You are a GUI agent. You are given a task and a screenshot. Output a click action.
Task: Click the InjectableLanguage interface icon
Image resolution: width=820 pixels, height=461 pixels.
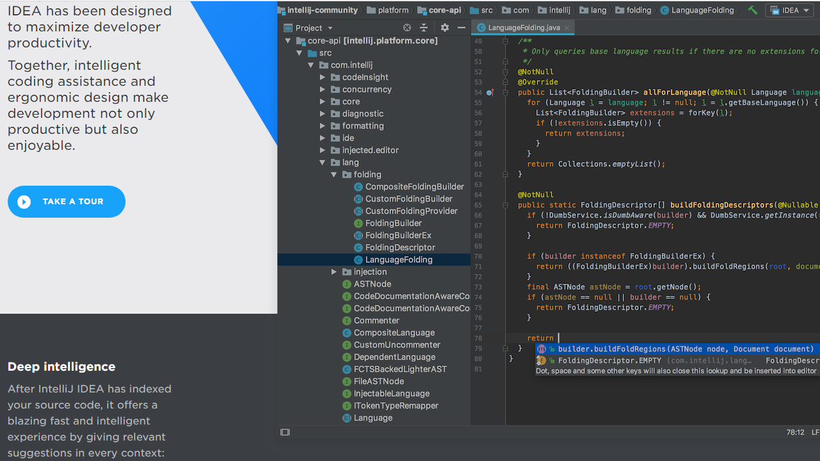pyautogui.click(x=347, y=394)
